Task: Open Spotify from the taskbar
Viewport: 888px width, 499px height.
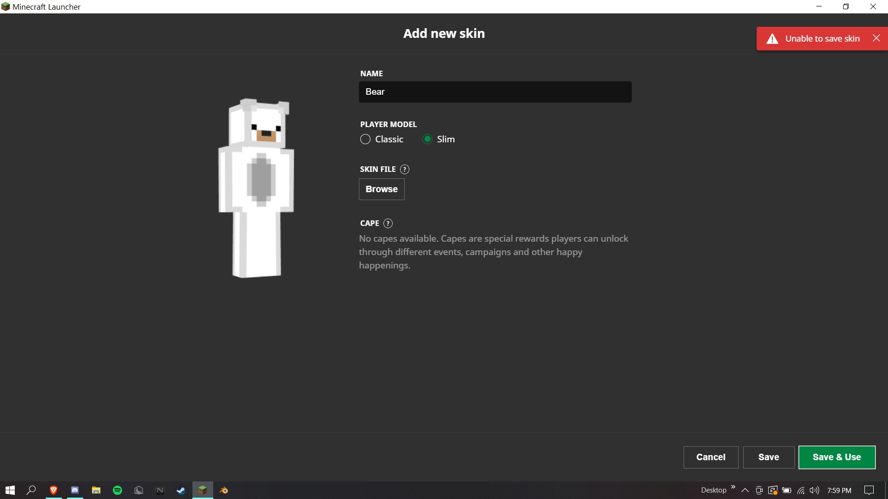Action: [117, 490]
